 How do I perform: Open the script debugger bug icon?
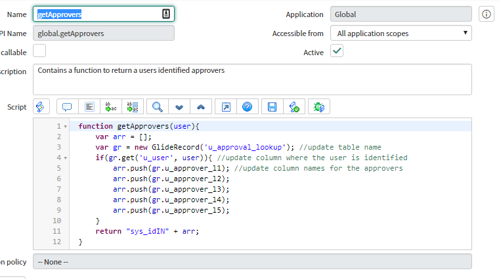coord(319,107)
